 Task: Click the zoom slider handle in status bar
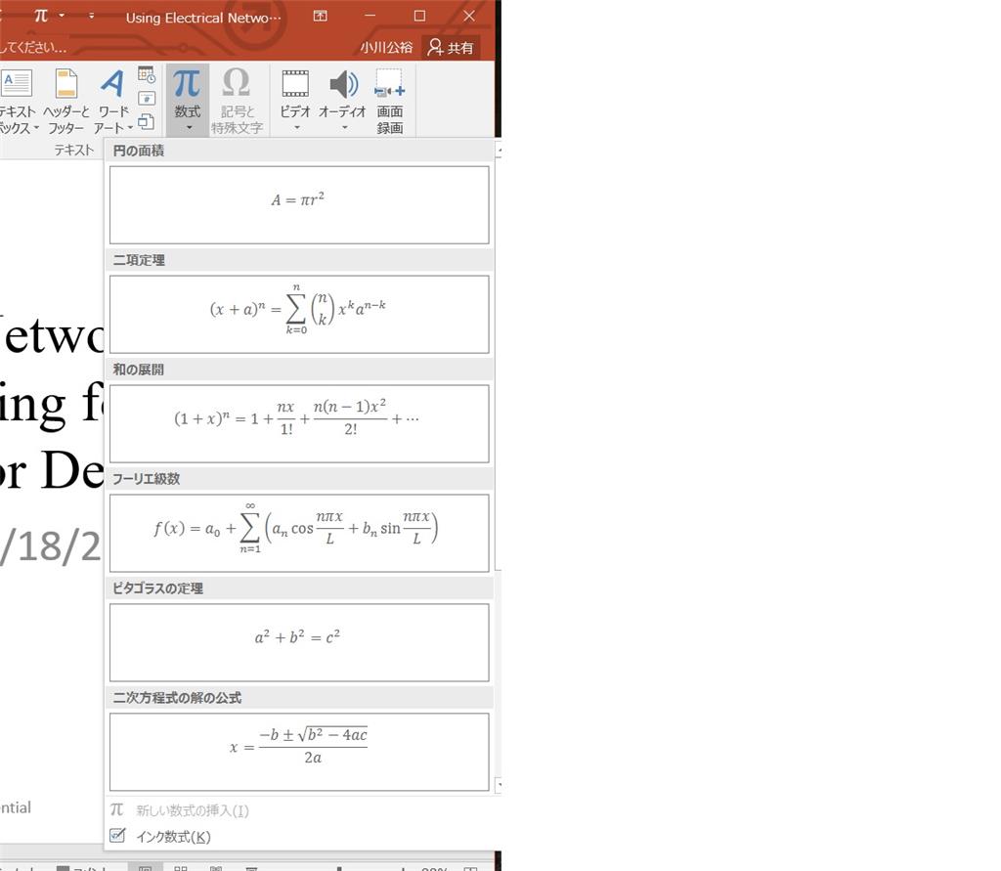(x=339, y=868)
